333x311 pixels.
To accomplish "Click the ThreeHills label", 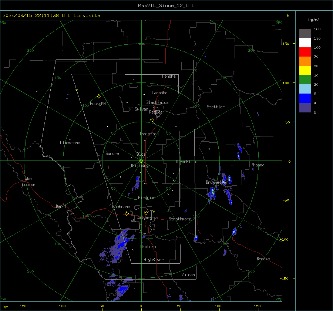I will (186, 162).
